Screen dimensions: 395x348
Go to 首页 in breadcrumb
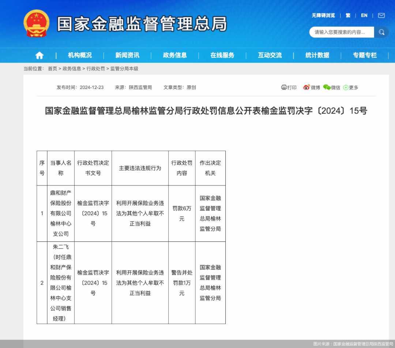52,69
